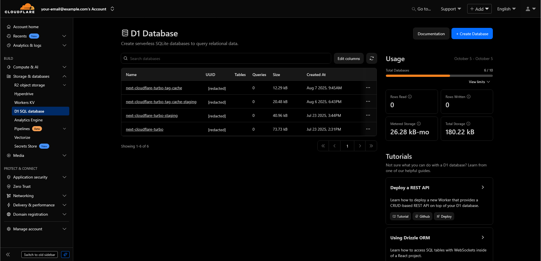Jump to last page arrow

click(x=371, y=146)
